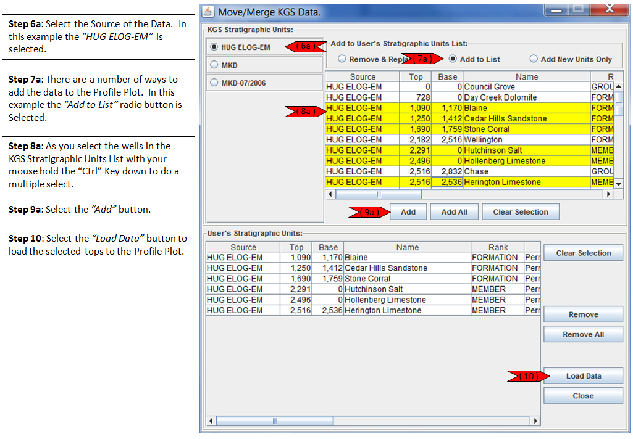Viewport: 633px width, 439px height.
Task: Click the Add button
Action: (x=408, y=211)
